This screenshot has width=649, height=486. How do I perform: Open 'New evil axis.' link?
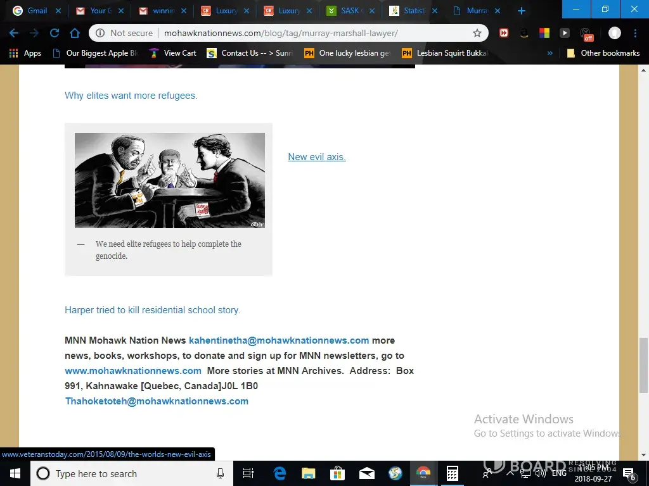316,157
